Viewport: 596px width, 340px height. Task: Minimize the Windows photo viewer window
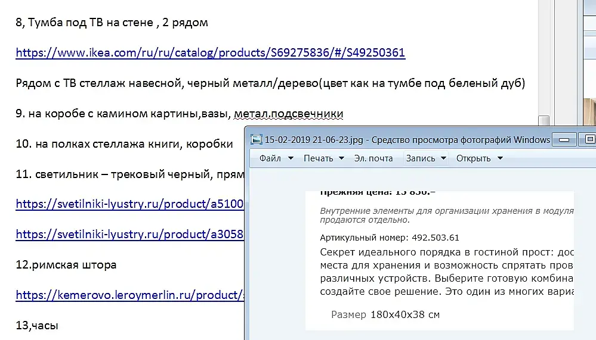pyautogui.click(x=564, y=140)
